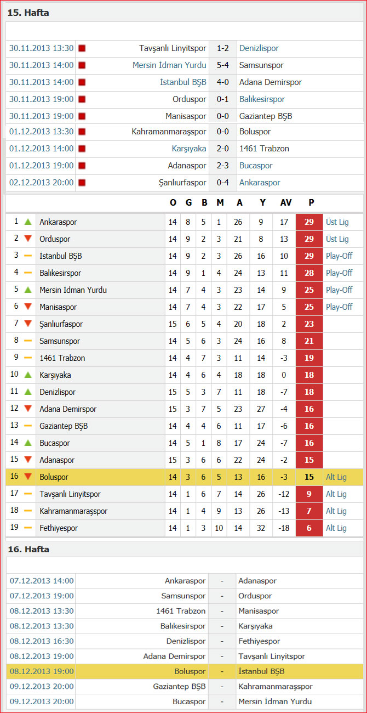Click the orange dash icon beside Fethiyespor
Screen dimensions: 367x713
(x=28, y=528)
